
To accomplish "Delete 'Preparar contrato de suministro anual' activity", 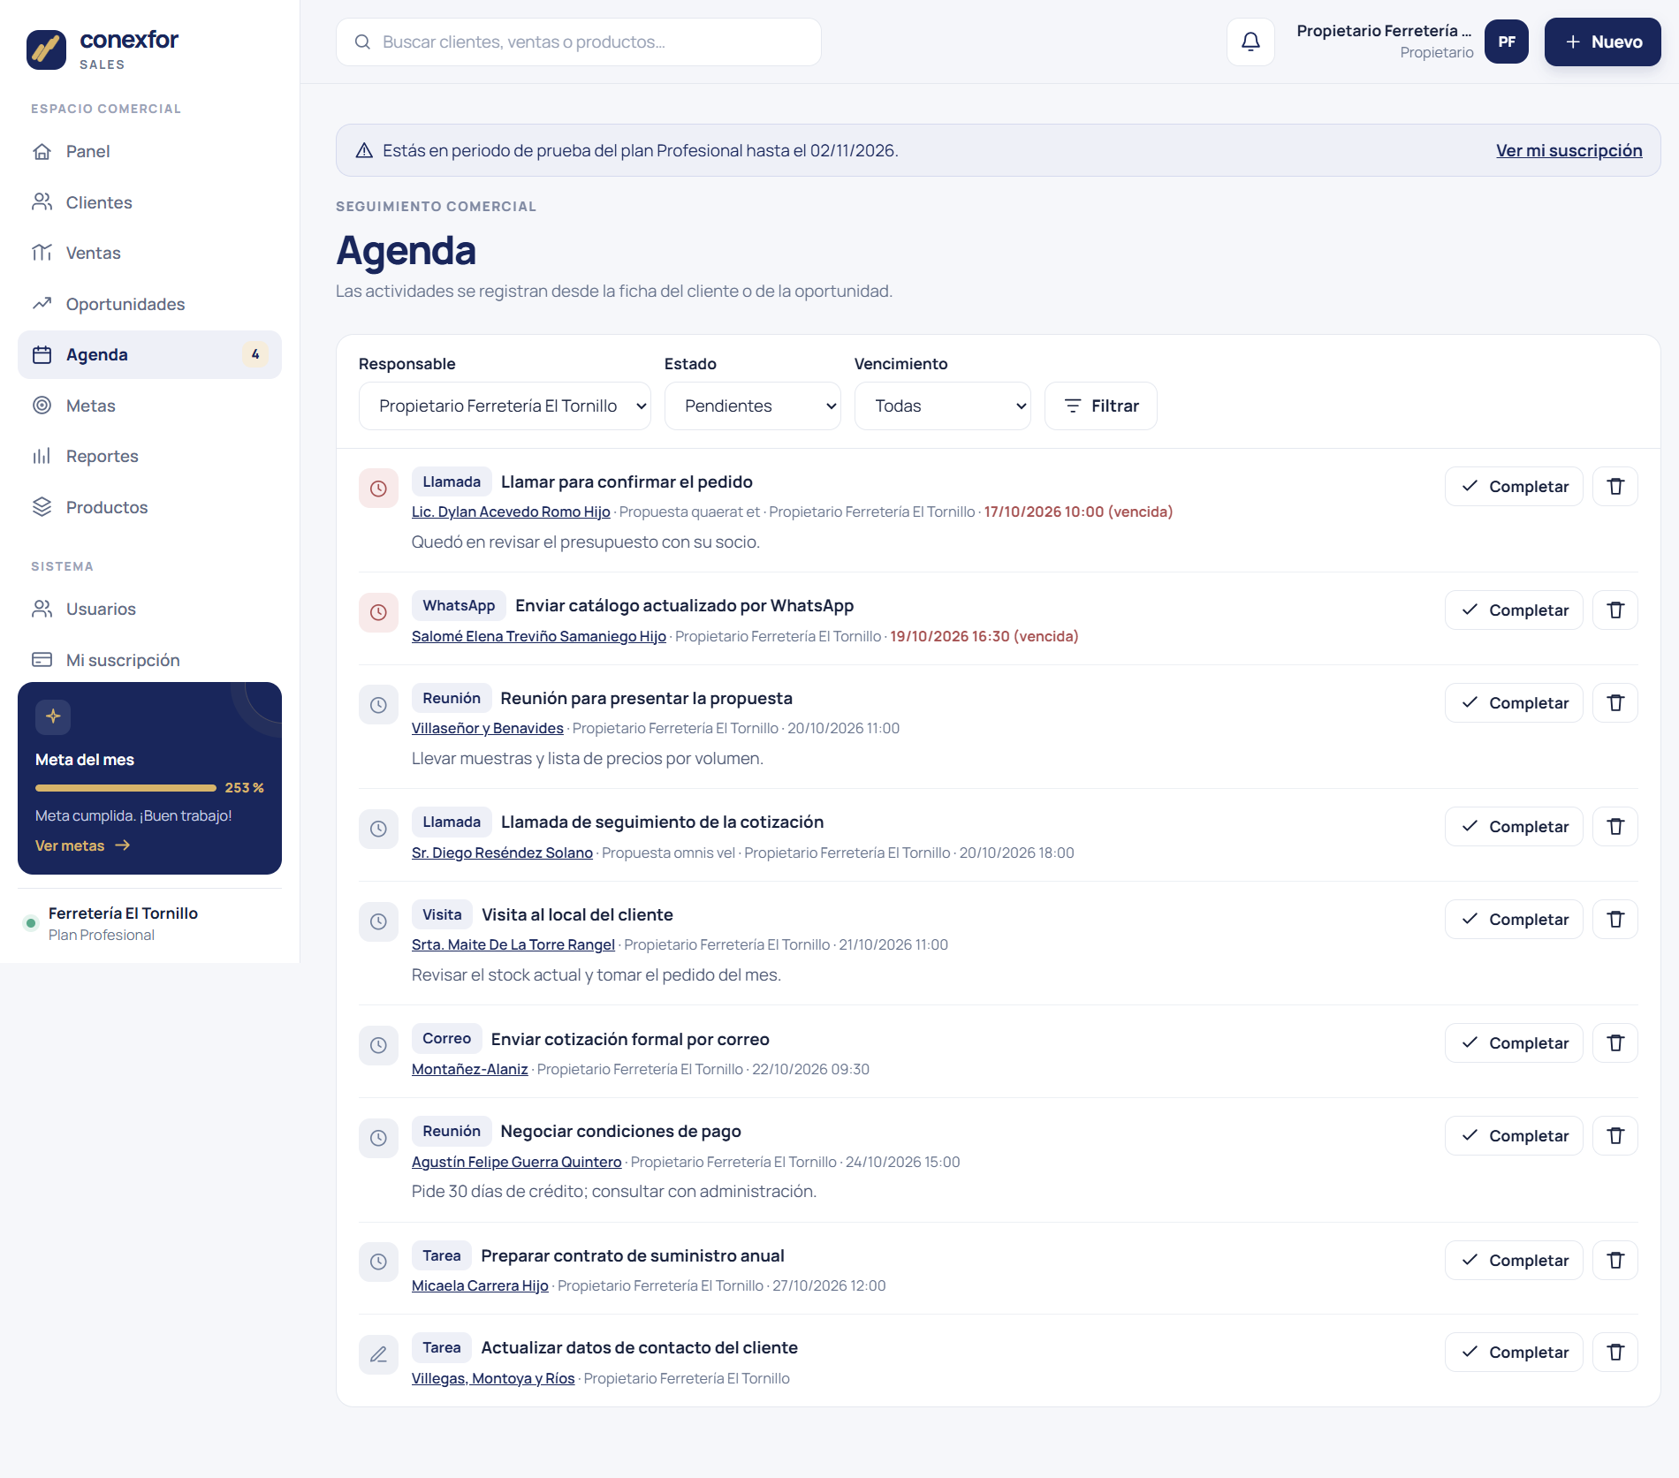I will pyautogui.click(x=1615, y=1261).
